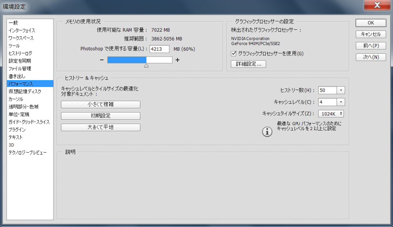Click the キャンセル button
Screen dimensions: 393x227
pos(371,34)
